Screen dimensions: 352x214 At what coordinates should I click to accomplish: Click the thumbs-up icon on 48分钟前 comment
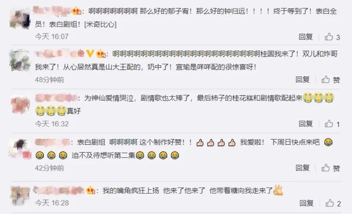[x=326, y=80]
